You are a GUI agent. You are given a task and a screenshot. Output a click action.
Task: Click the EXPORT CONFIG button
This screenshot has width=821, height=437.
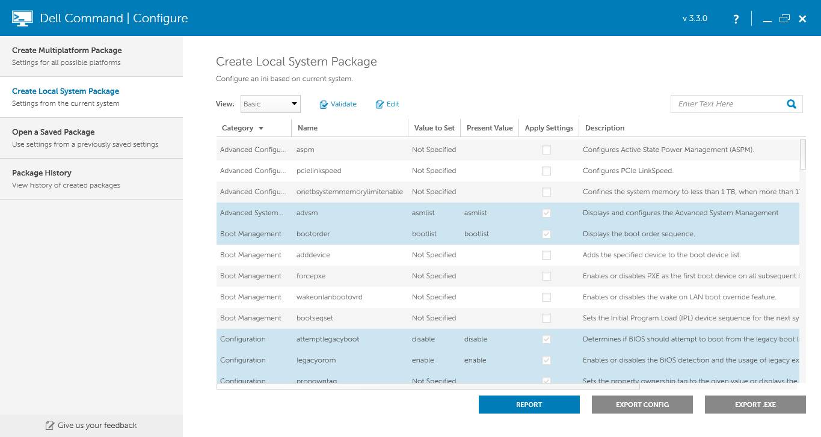642,405
